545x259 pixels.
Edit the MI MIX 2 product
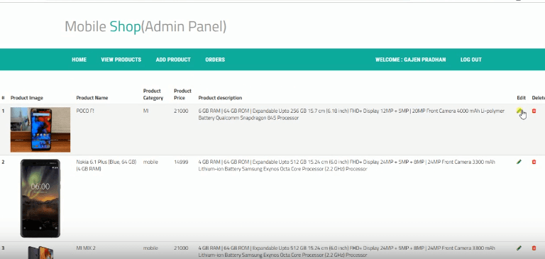pos(519,248)
